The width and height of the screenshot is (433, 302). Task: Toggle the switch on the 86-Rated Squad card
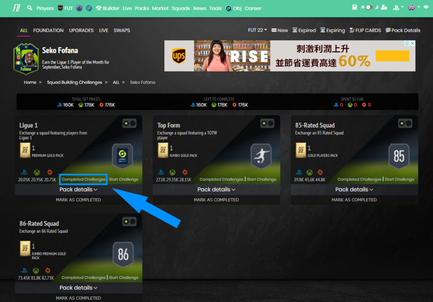click(129, 222)
